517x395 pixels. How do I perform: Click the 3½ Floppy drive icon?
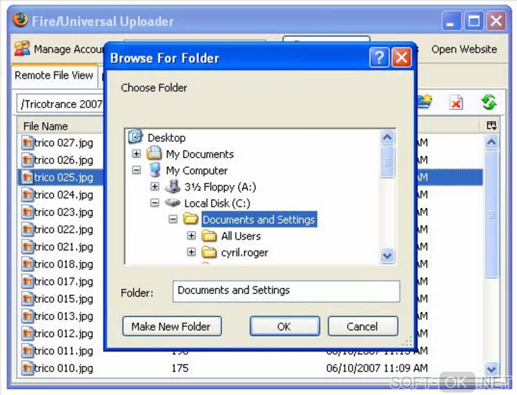click(x=172, y=186)
